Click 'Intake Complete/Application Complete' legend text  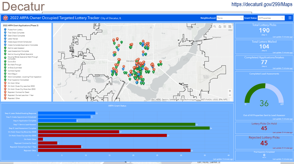[x=23, y=45]
